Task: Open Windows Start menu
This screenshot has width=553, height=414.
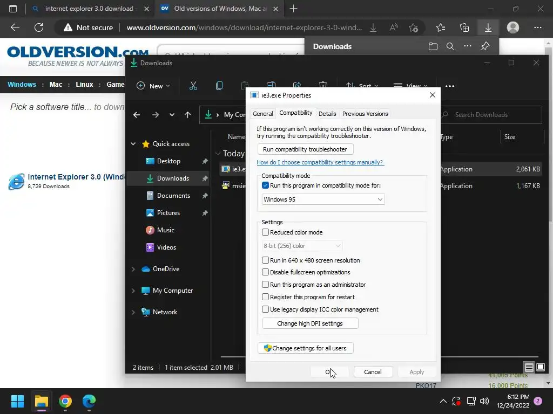Action: coord(17,401)
